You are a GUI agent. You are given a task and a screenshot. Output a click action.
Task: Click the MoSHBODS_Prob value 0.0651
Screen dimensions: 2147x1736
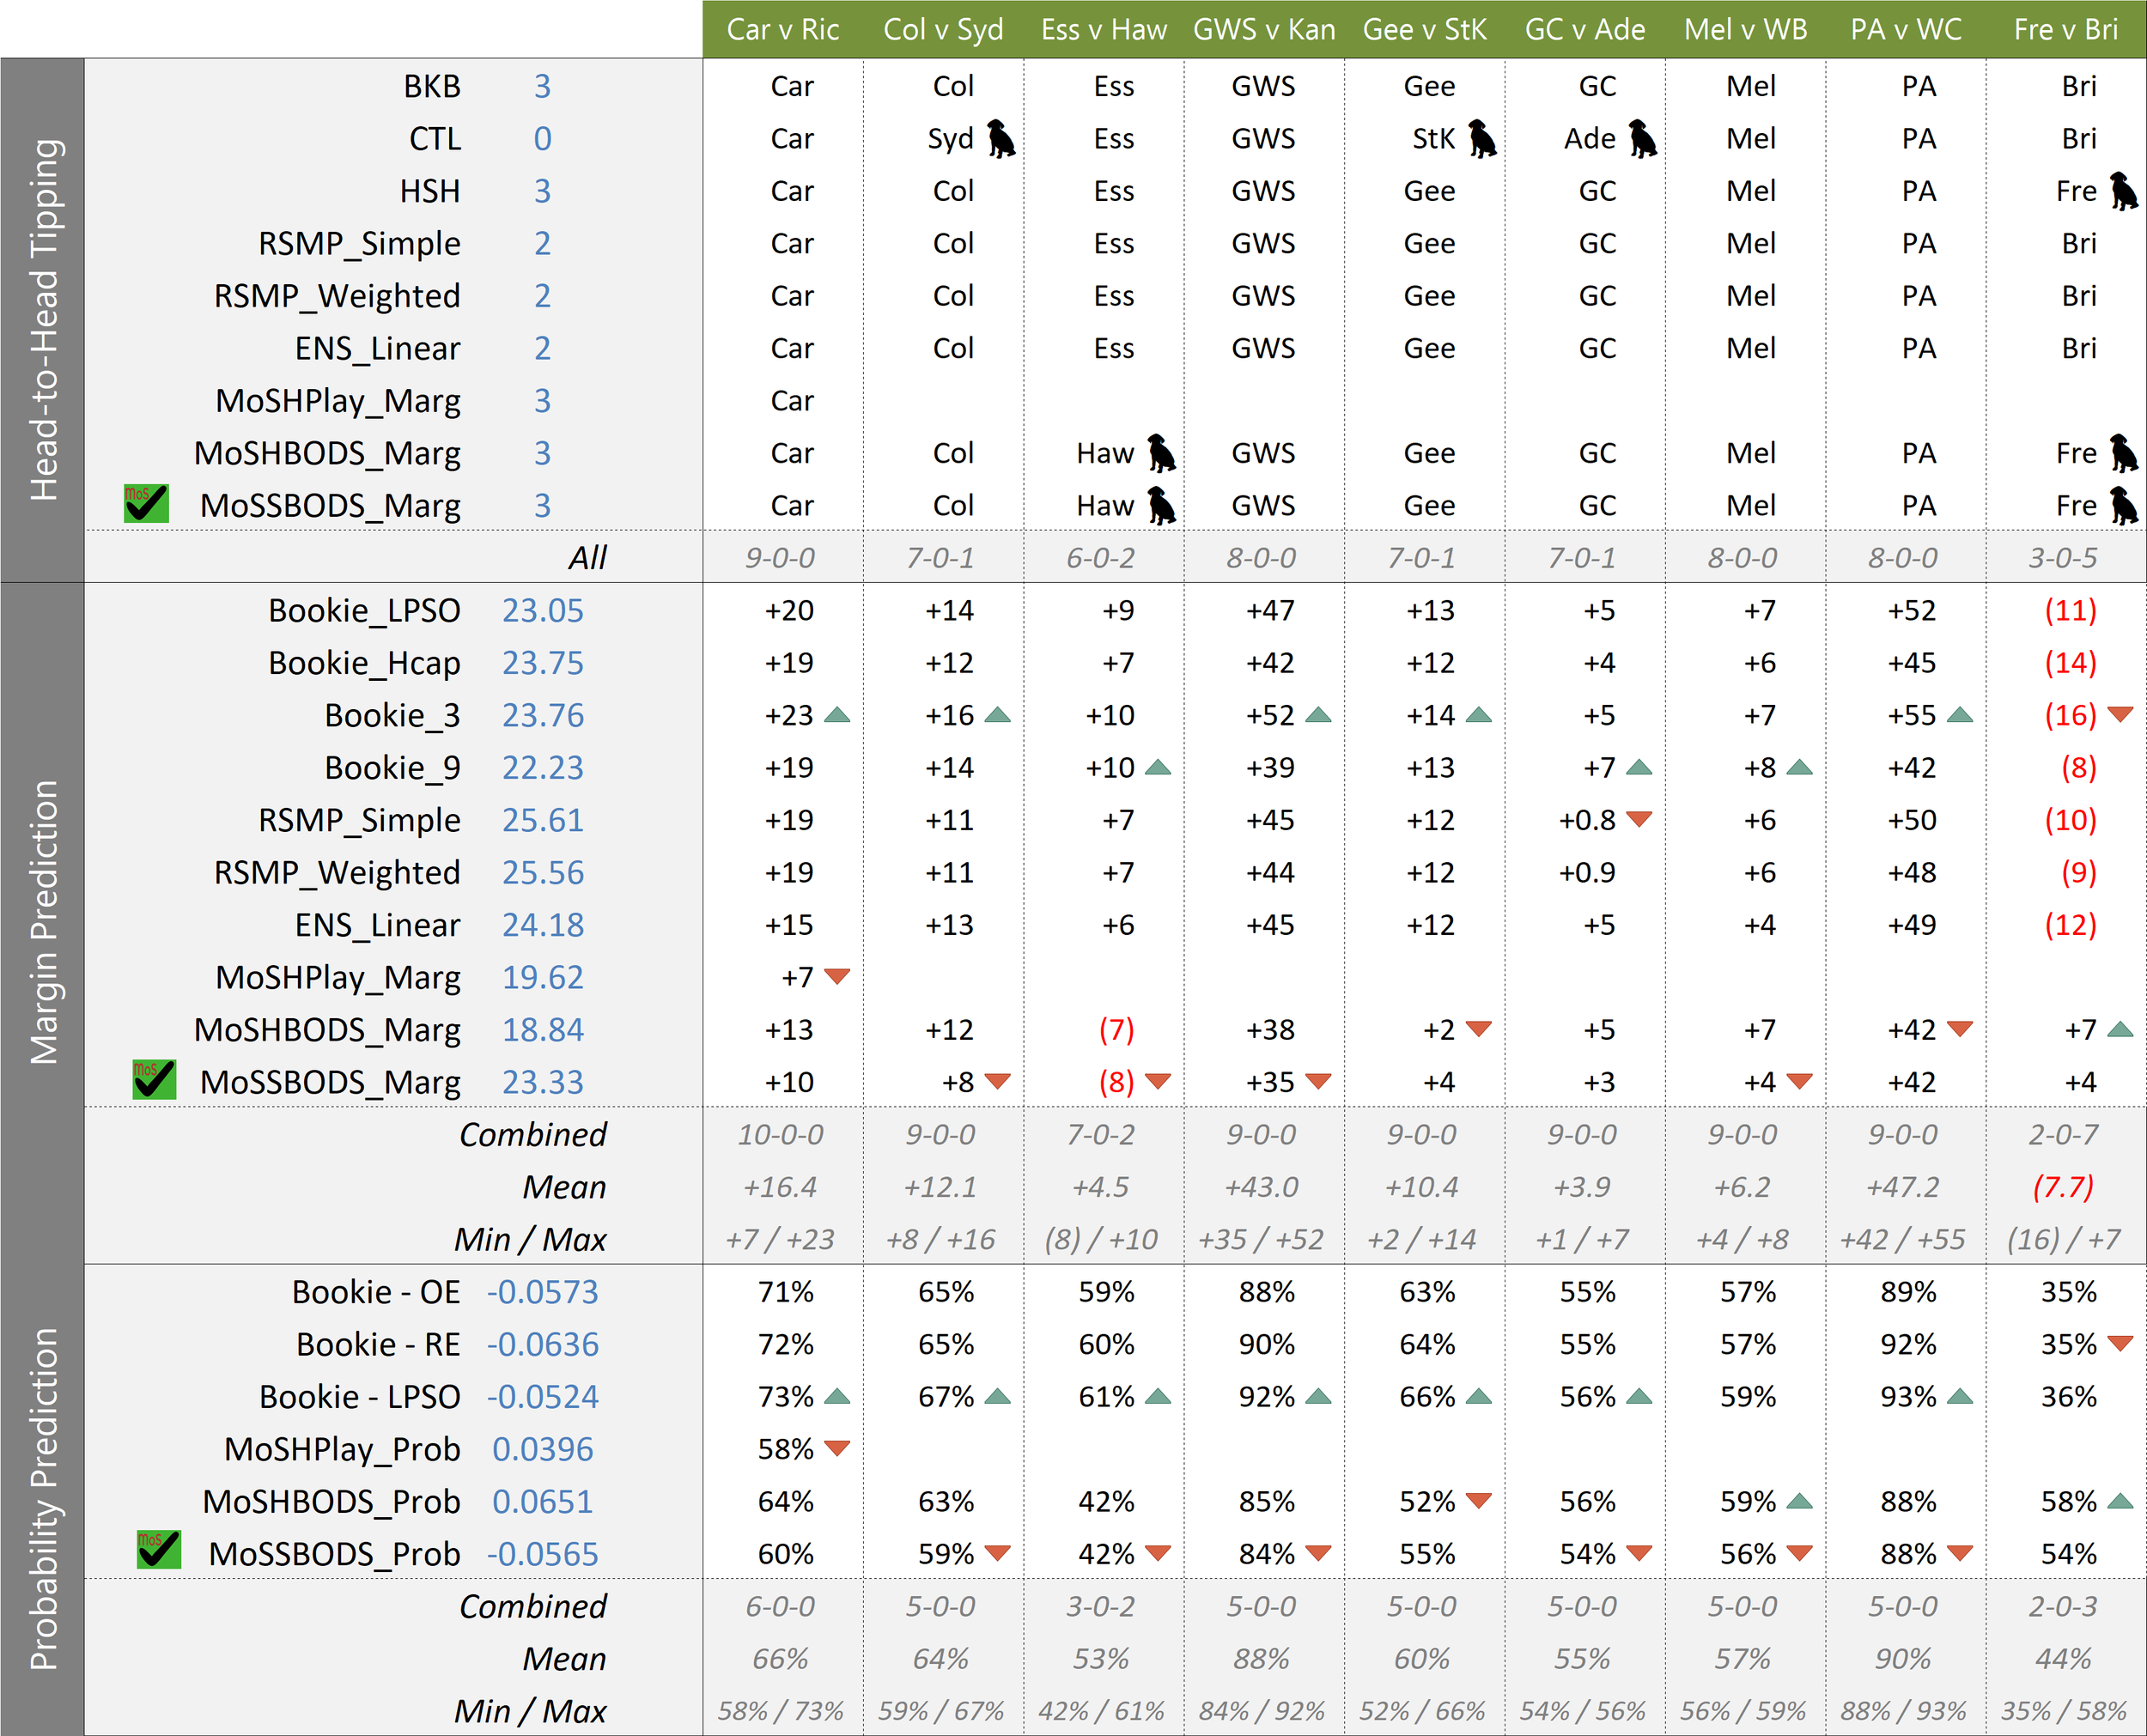pos(543,1501)
